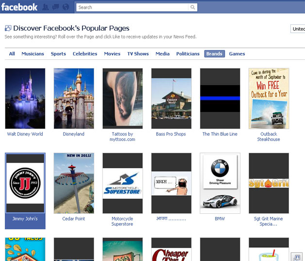This screenshot has width=305, height=261.
Task: Click the Disneyland page link
Action: coord(73,134)
